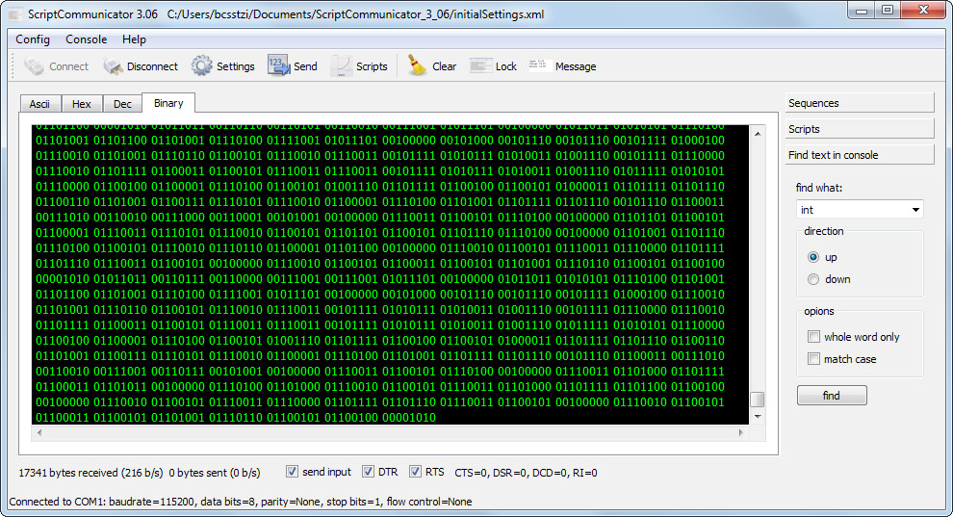Click the console scroll down arrow

pos(758,417)
